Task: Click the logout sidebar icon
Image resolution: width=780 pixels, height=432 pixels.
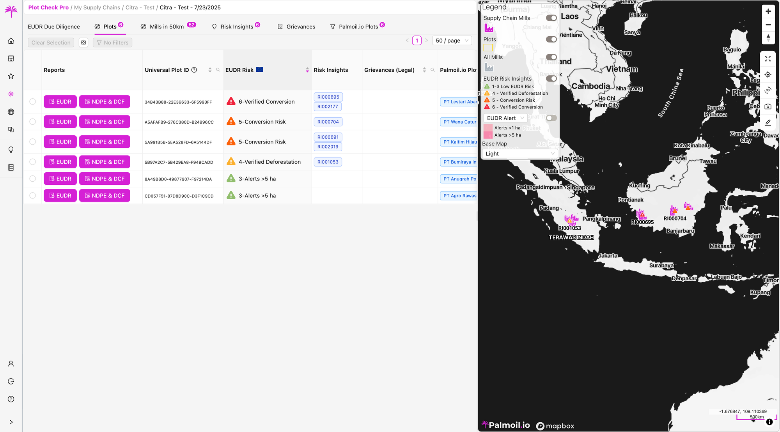Action: click(11, 381)
